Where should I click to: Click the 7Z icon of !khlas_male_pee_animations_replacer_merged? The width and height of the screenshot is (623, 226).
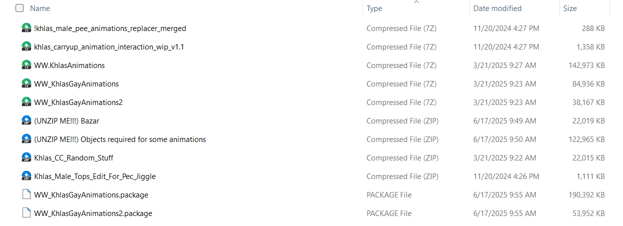point(27,28)
